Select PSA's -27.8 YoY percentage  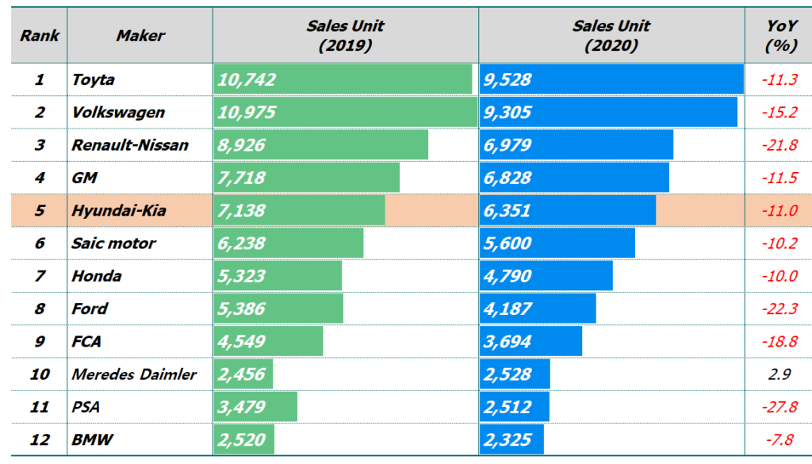[779, 407]
